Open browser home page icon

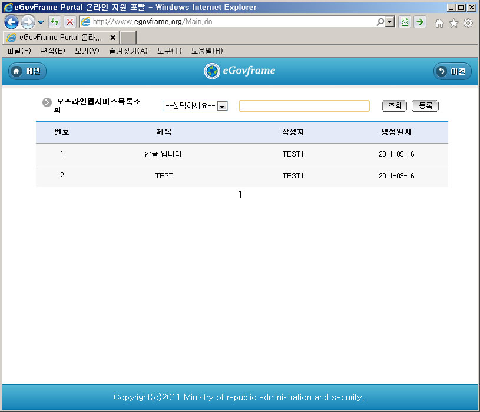pyautogui.click(x=439, y=23)
